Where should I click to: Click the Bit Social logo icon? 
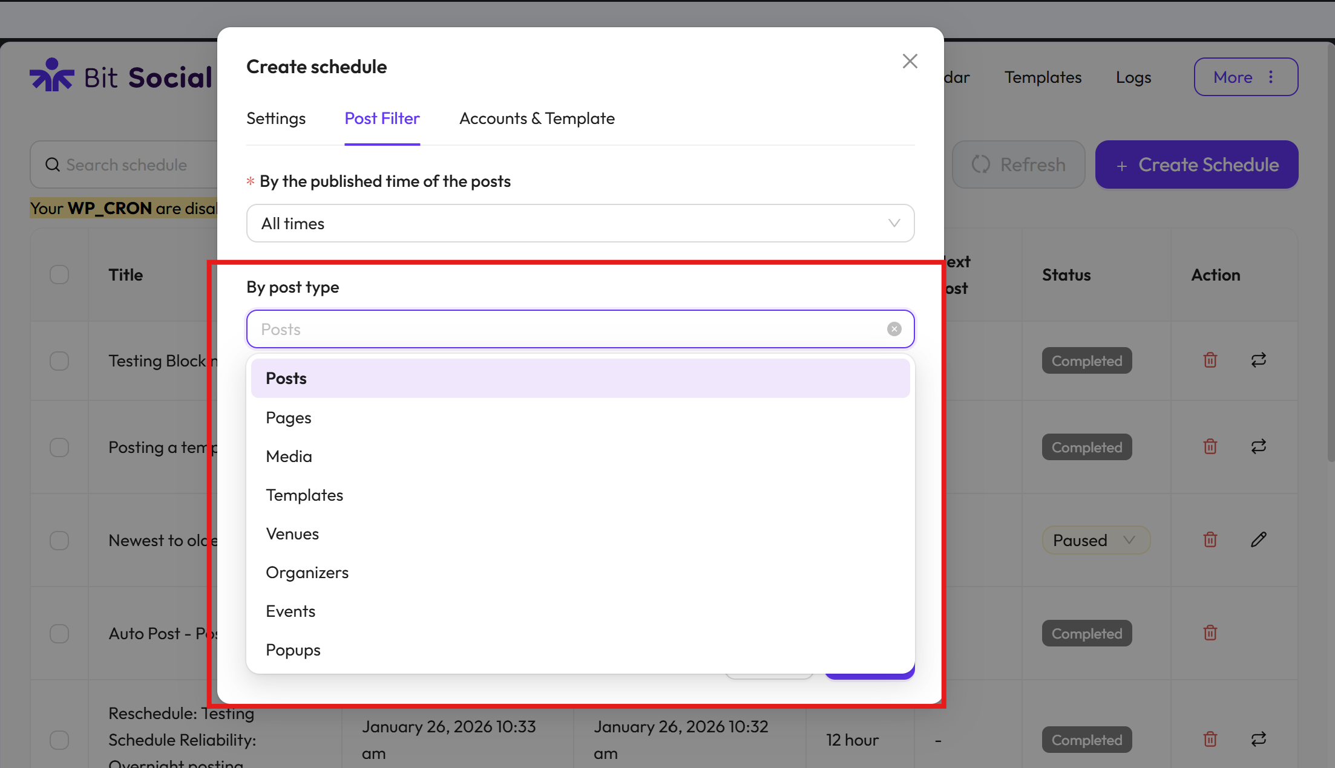pos(52,76)
